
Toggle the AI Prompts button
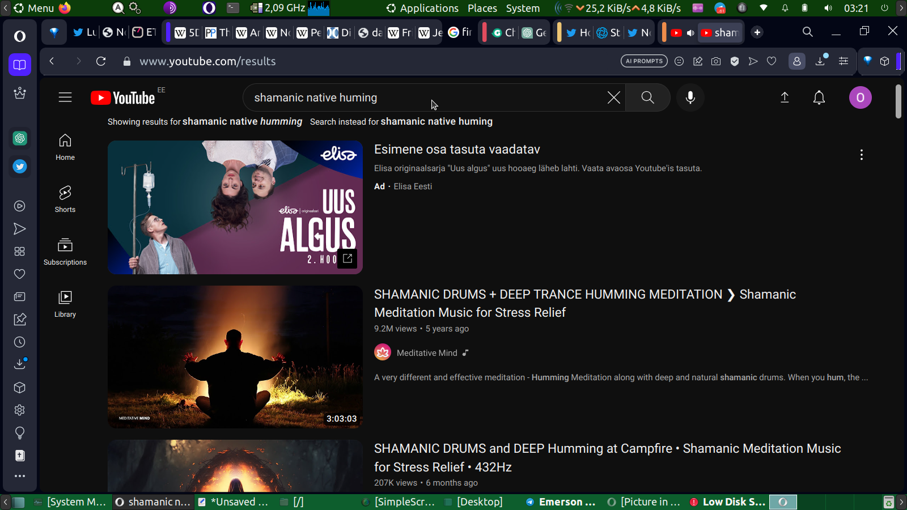point(644,61)
